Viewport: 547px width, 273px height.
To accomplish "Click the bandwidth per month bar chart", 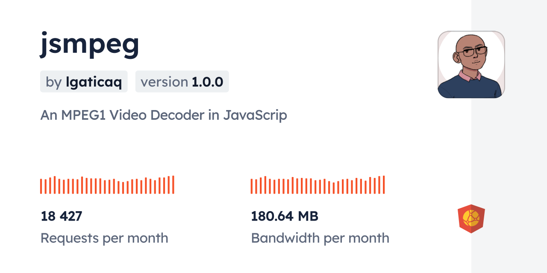I will point(318,185).
